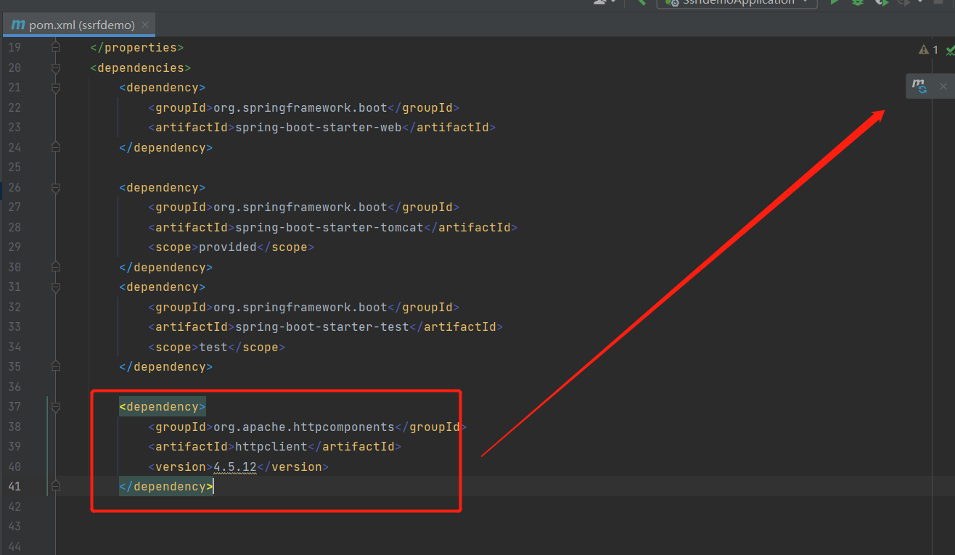Fold the httpclient dependency at line 37
The width and height of the screenshot is (955, 555).
pos(56,407)
